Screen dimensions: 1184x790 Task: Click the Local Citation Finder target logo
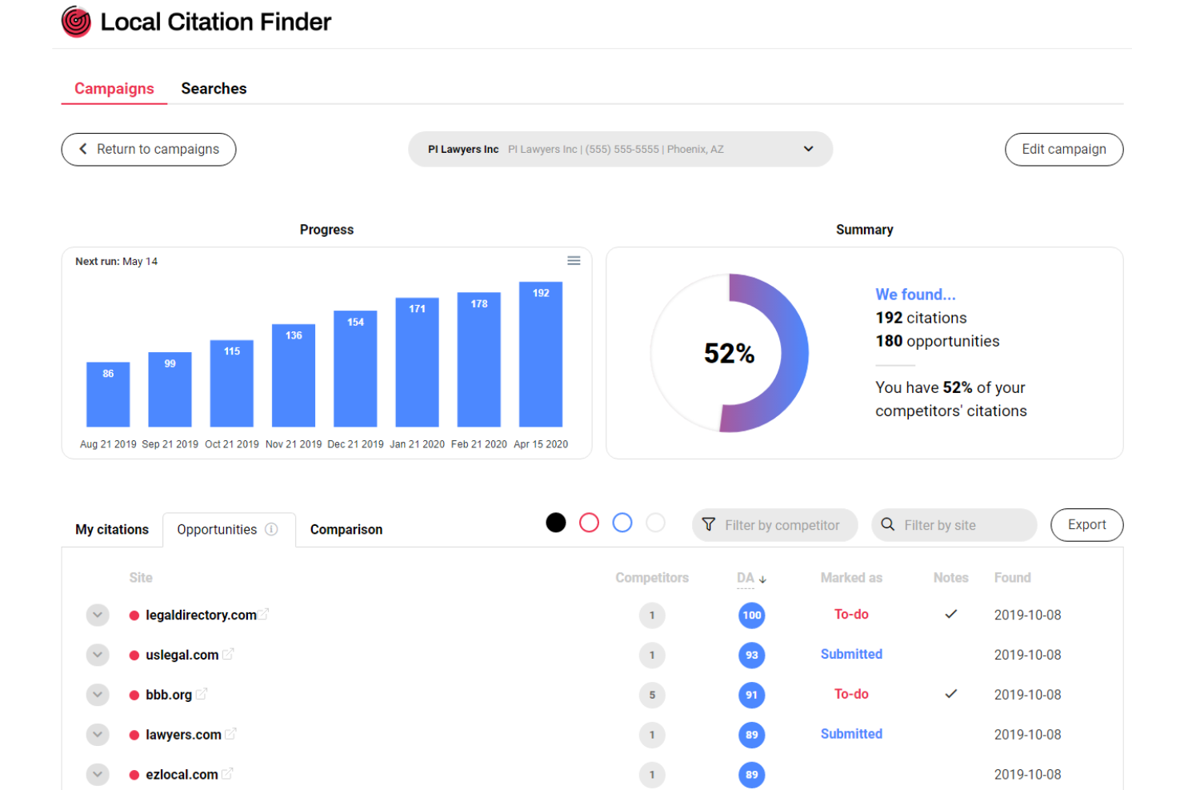(76, 22)
